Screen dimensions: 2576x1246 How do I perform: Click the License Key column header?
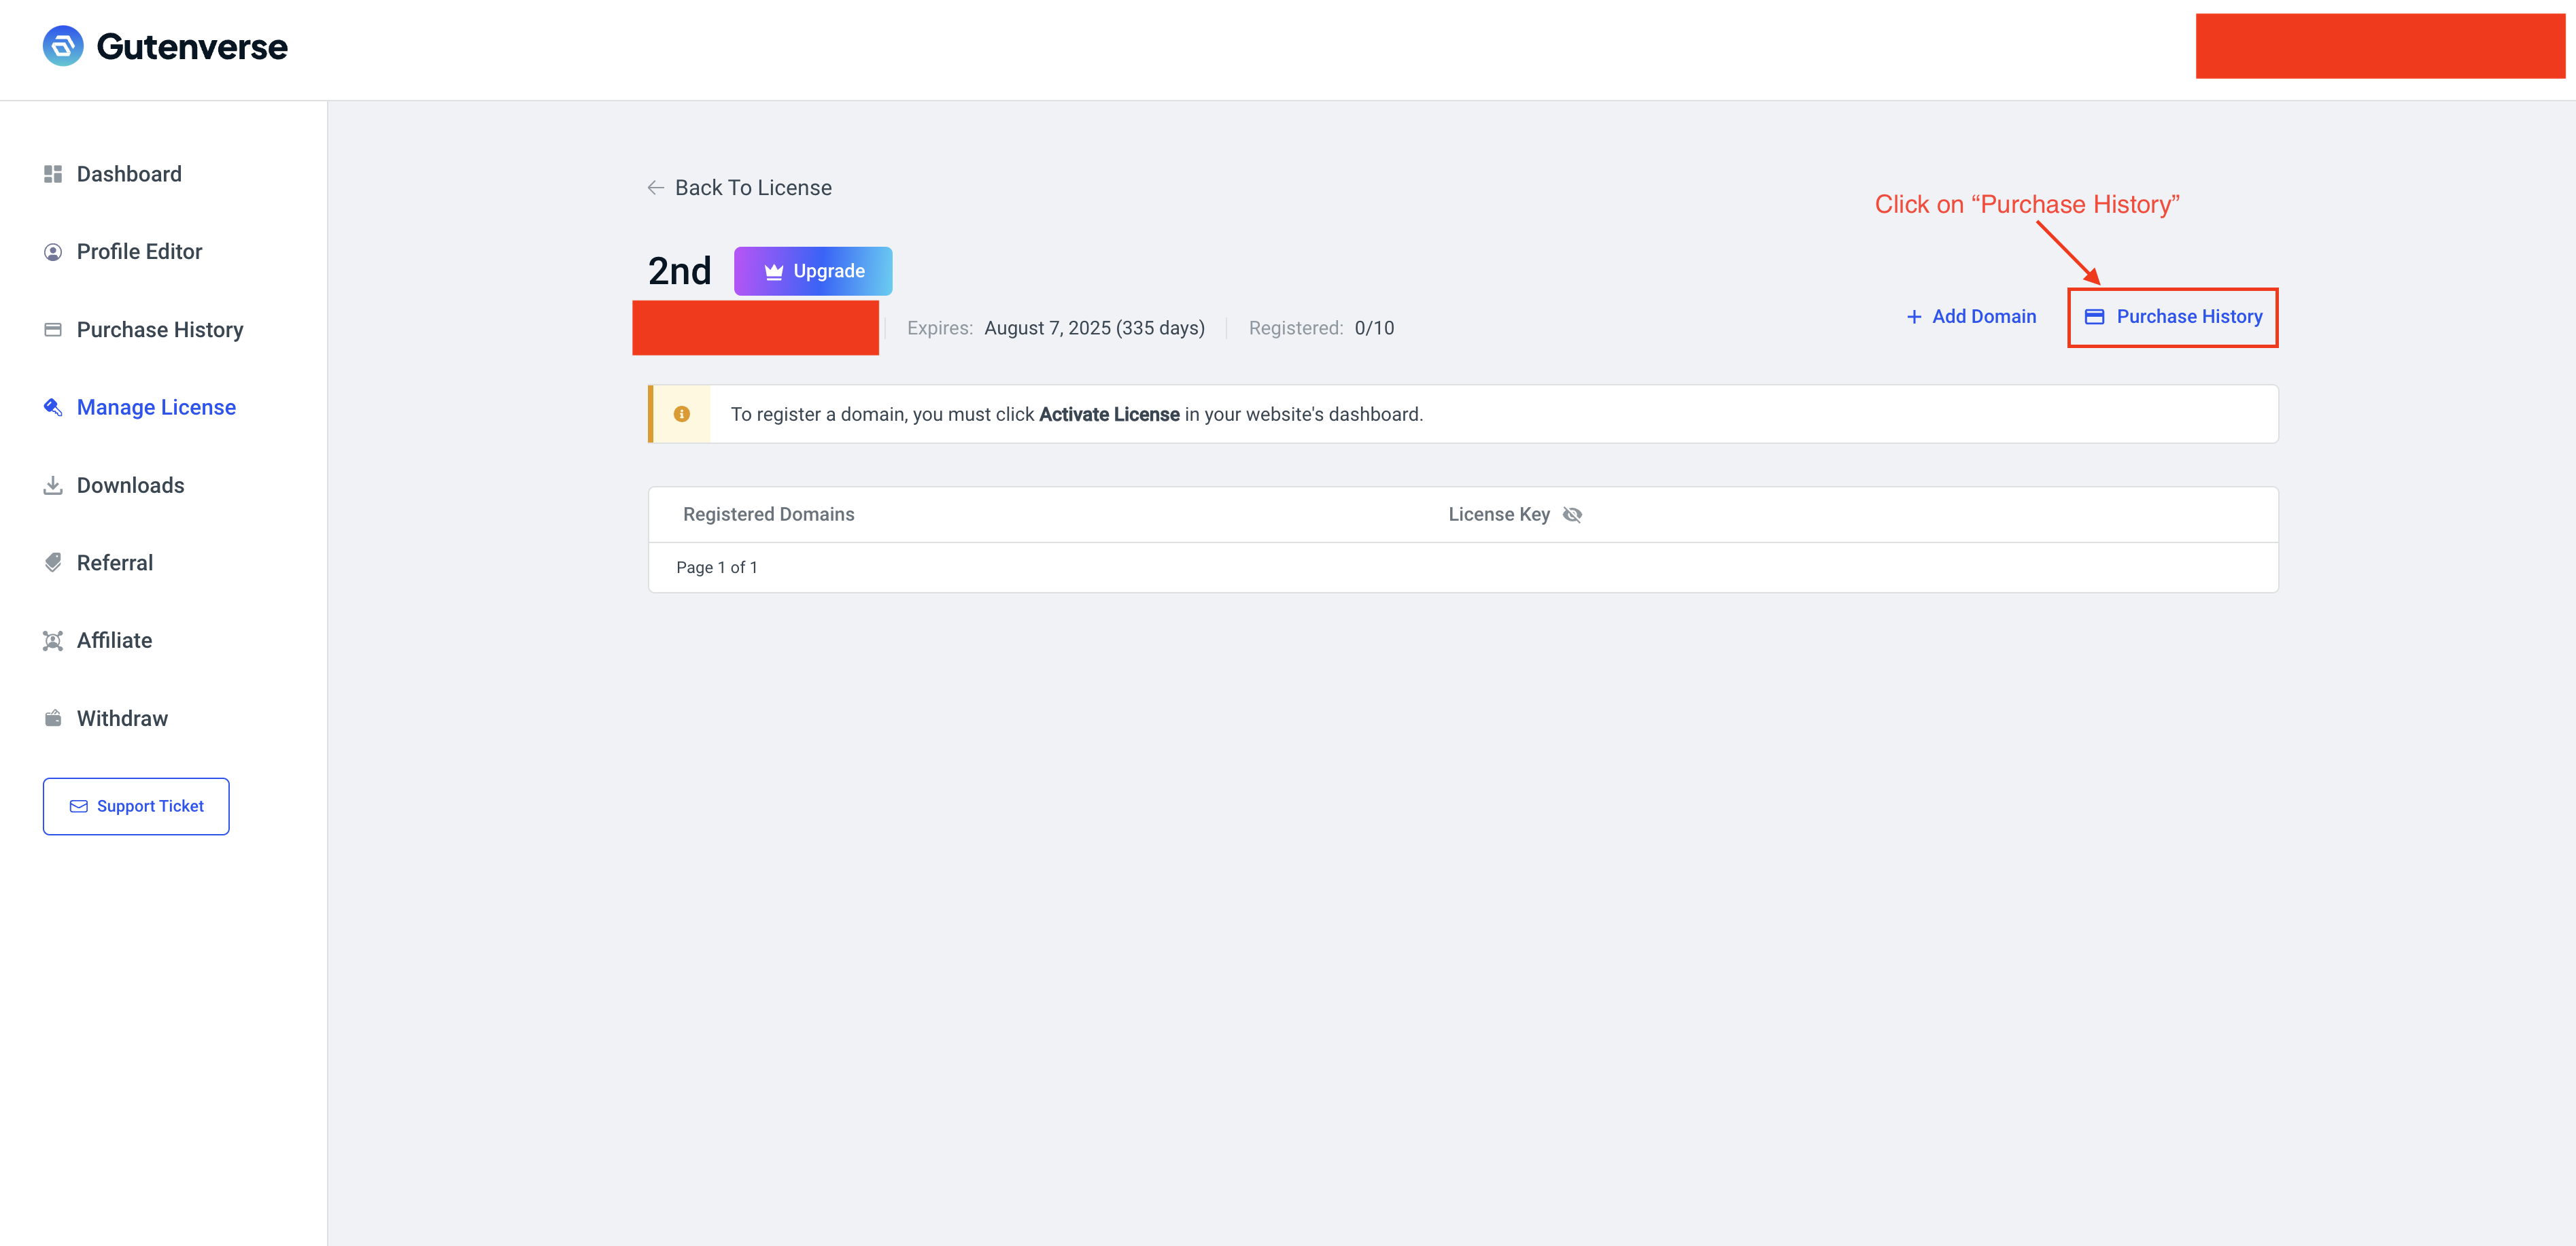[x=1498, y=514]
